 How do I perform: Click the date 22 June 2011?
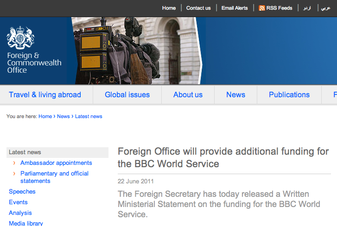point(136,182)
